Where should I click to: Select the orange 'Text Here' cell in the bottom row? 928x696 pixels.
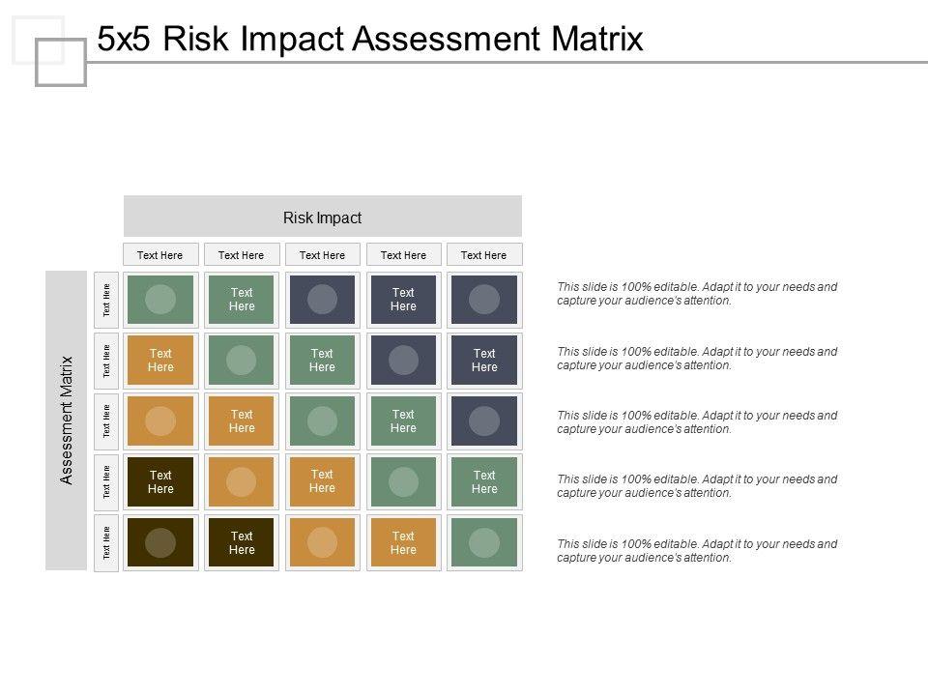403,543
